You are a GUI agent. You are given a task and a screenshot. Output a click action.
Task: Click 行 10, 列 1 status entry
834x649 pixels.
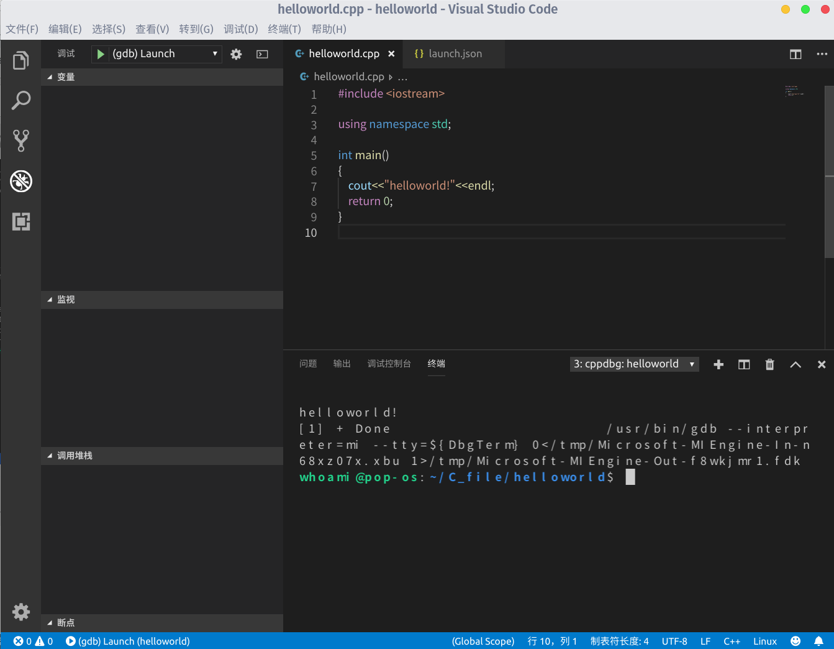(552, 641)
